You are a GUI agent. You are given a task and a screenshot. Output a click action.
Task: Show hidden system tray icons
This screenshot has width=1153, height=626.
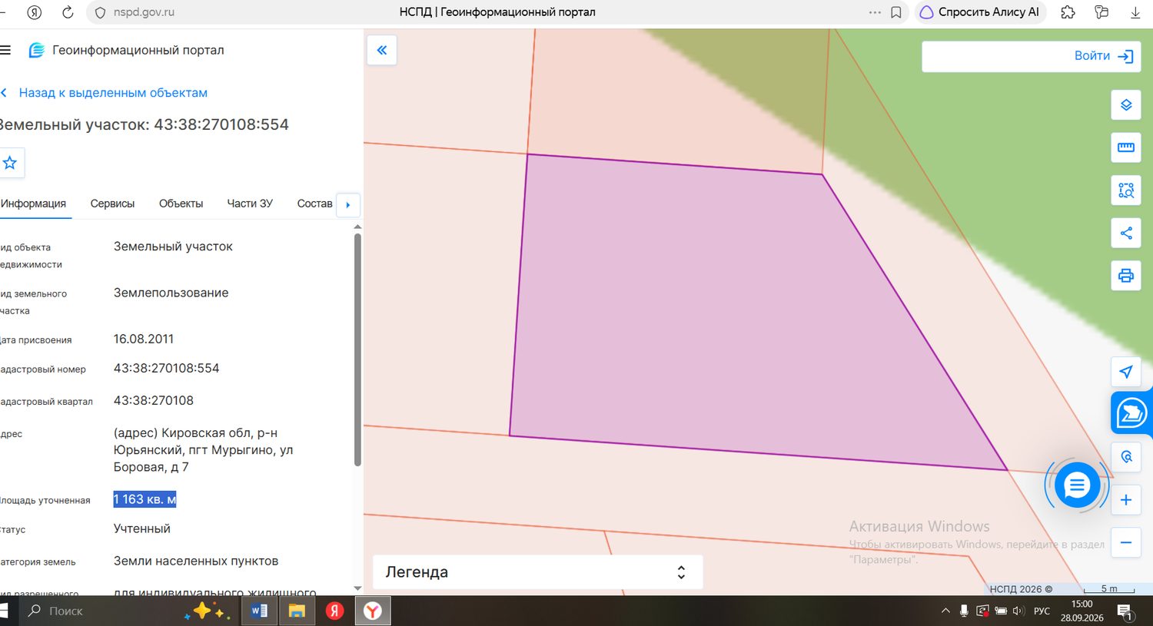945,611
